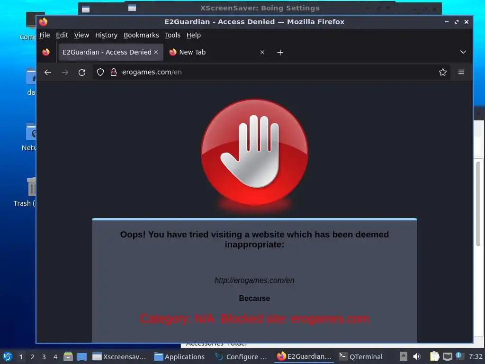Activate the Applications taskbar entry

[180, 356]
